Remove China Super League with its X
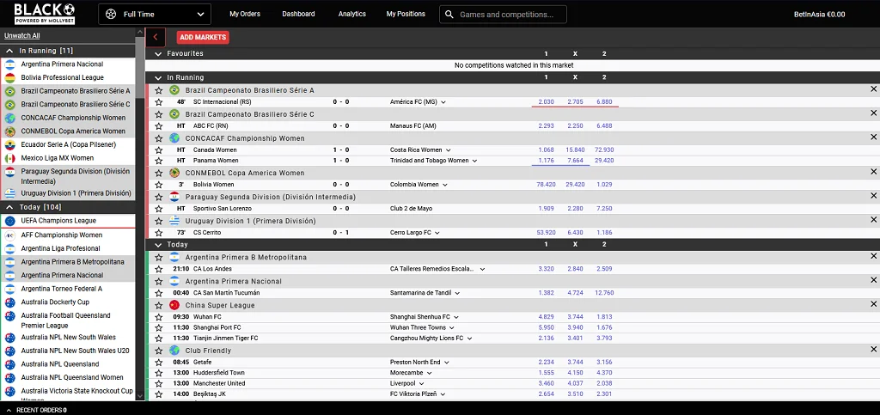This screenshot has width=880, height=415. pos(873,304)
